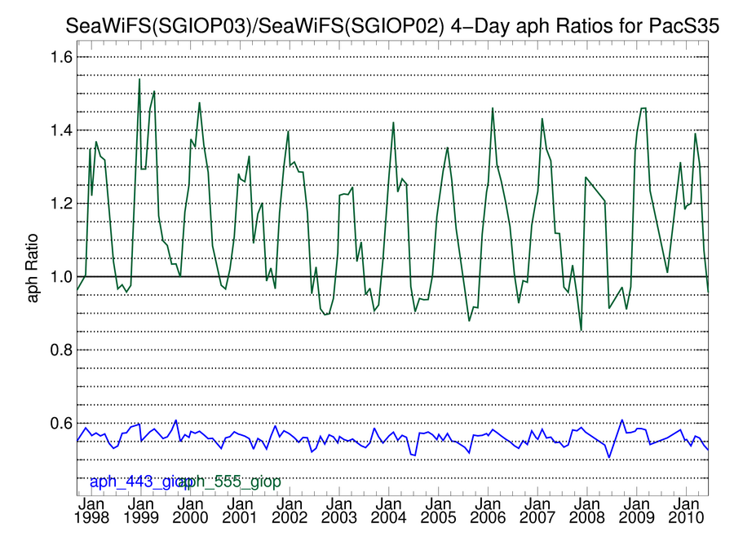This screenshot has height=550, width=734.
Task: Click the Jan 2005 x-axis label
Action: (x=438, y=511)
